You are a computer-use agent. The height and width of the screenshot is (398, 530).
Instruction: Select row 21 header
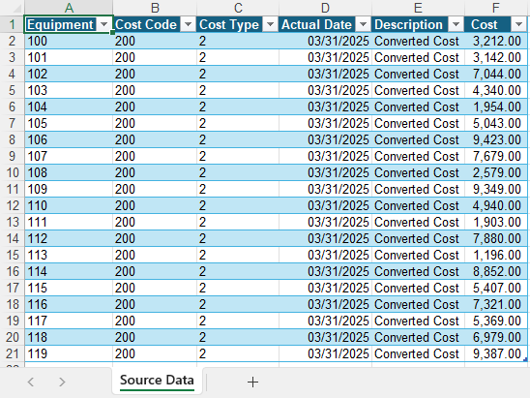(x=13, y=353)
